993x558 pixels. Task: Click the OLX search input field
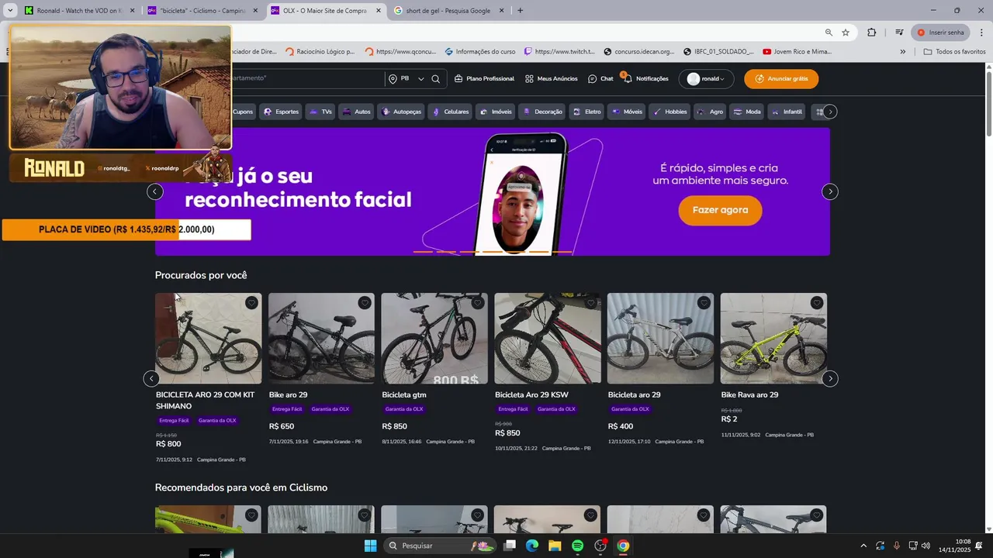[x=306, y=78]
